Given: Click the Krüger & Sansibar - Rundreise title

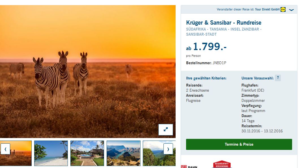Looking at the screenshot, I should pyautogui.click(x=224, y=23).
